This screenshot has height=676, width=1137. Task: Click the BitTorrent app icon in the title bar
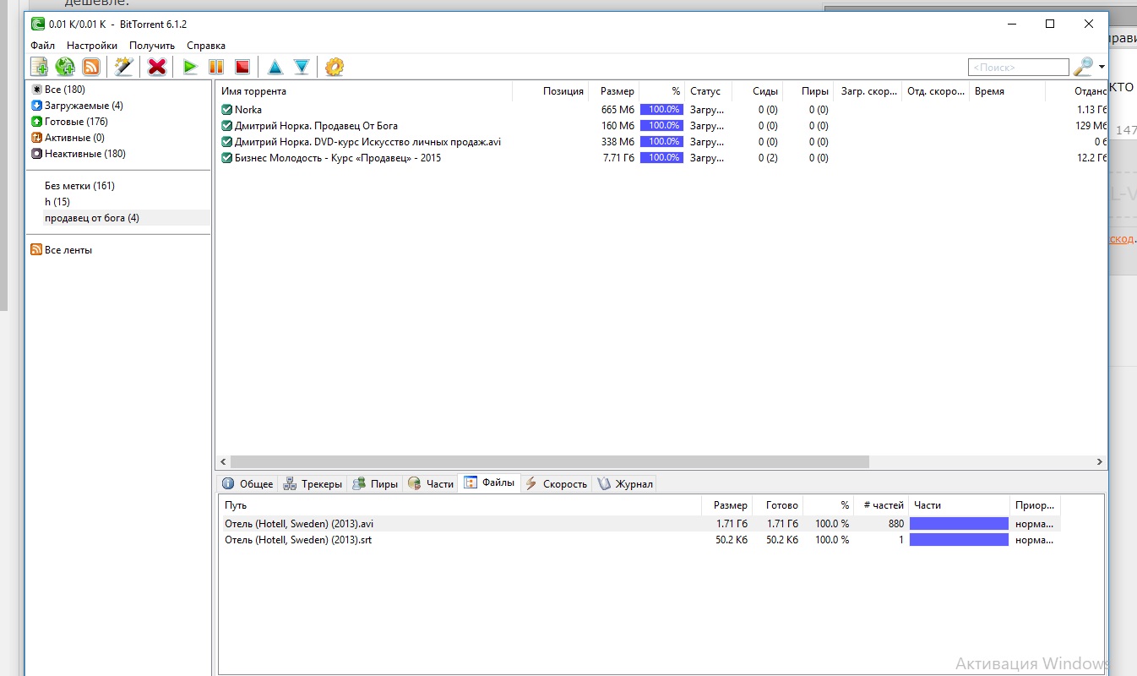tap(38, 24)
